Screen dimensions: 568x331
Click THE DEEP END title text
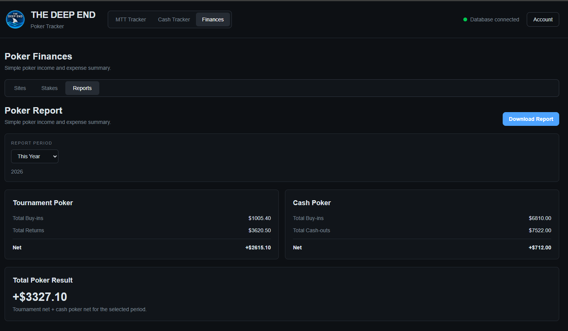pos(63,15)
